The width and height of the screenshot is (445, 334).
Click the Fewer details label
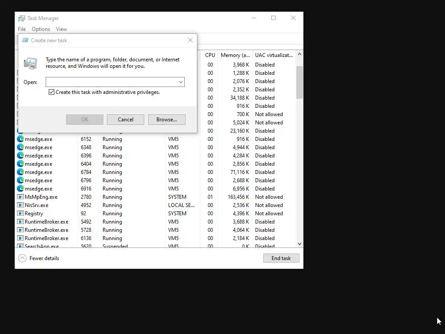click(x=44, y=258)
